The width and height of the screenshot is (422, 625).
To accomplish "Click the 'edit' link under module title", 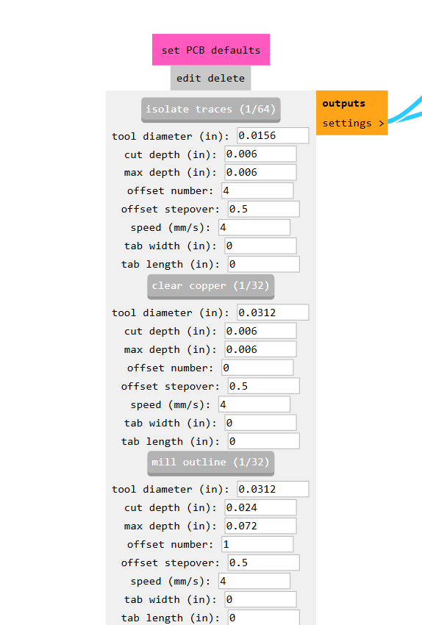I will (188, 78).
